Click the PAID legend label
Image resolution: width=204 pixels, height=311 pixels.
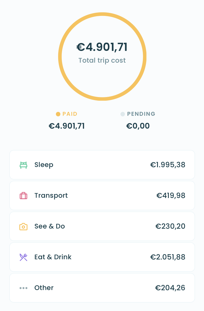click(x=70, y=114)
